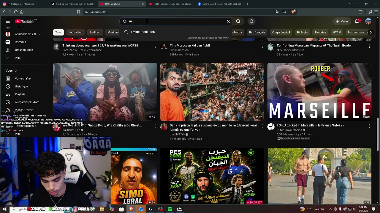
Task: Click the youtube.com address bar
Action: (178, 12)
